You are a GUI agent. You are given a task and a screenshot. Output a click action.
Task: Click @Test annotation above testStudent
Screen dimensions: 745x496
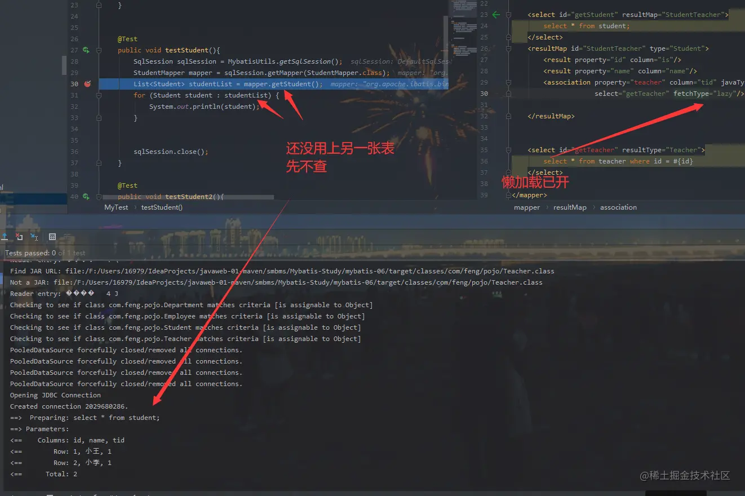(x=127, y=39)
